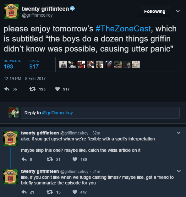Image resolution: width=186 pixels, height=197 pixels.
Task: Expand the 32m tweet options chevron
Action: [178, 133]
